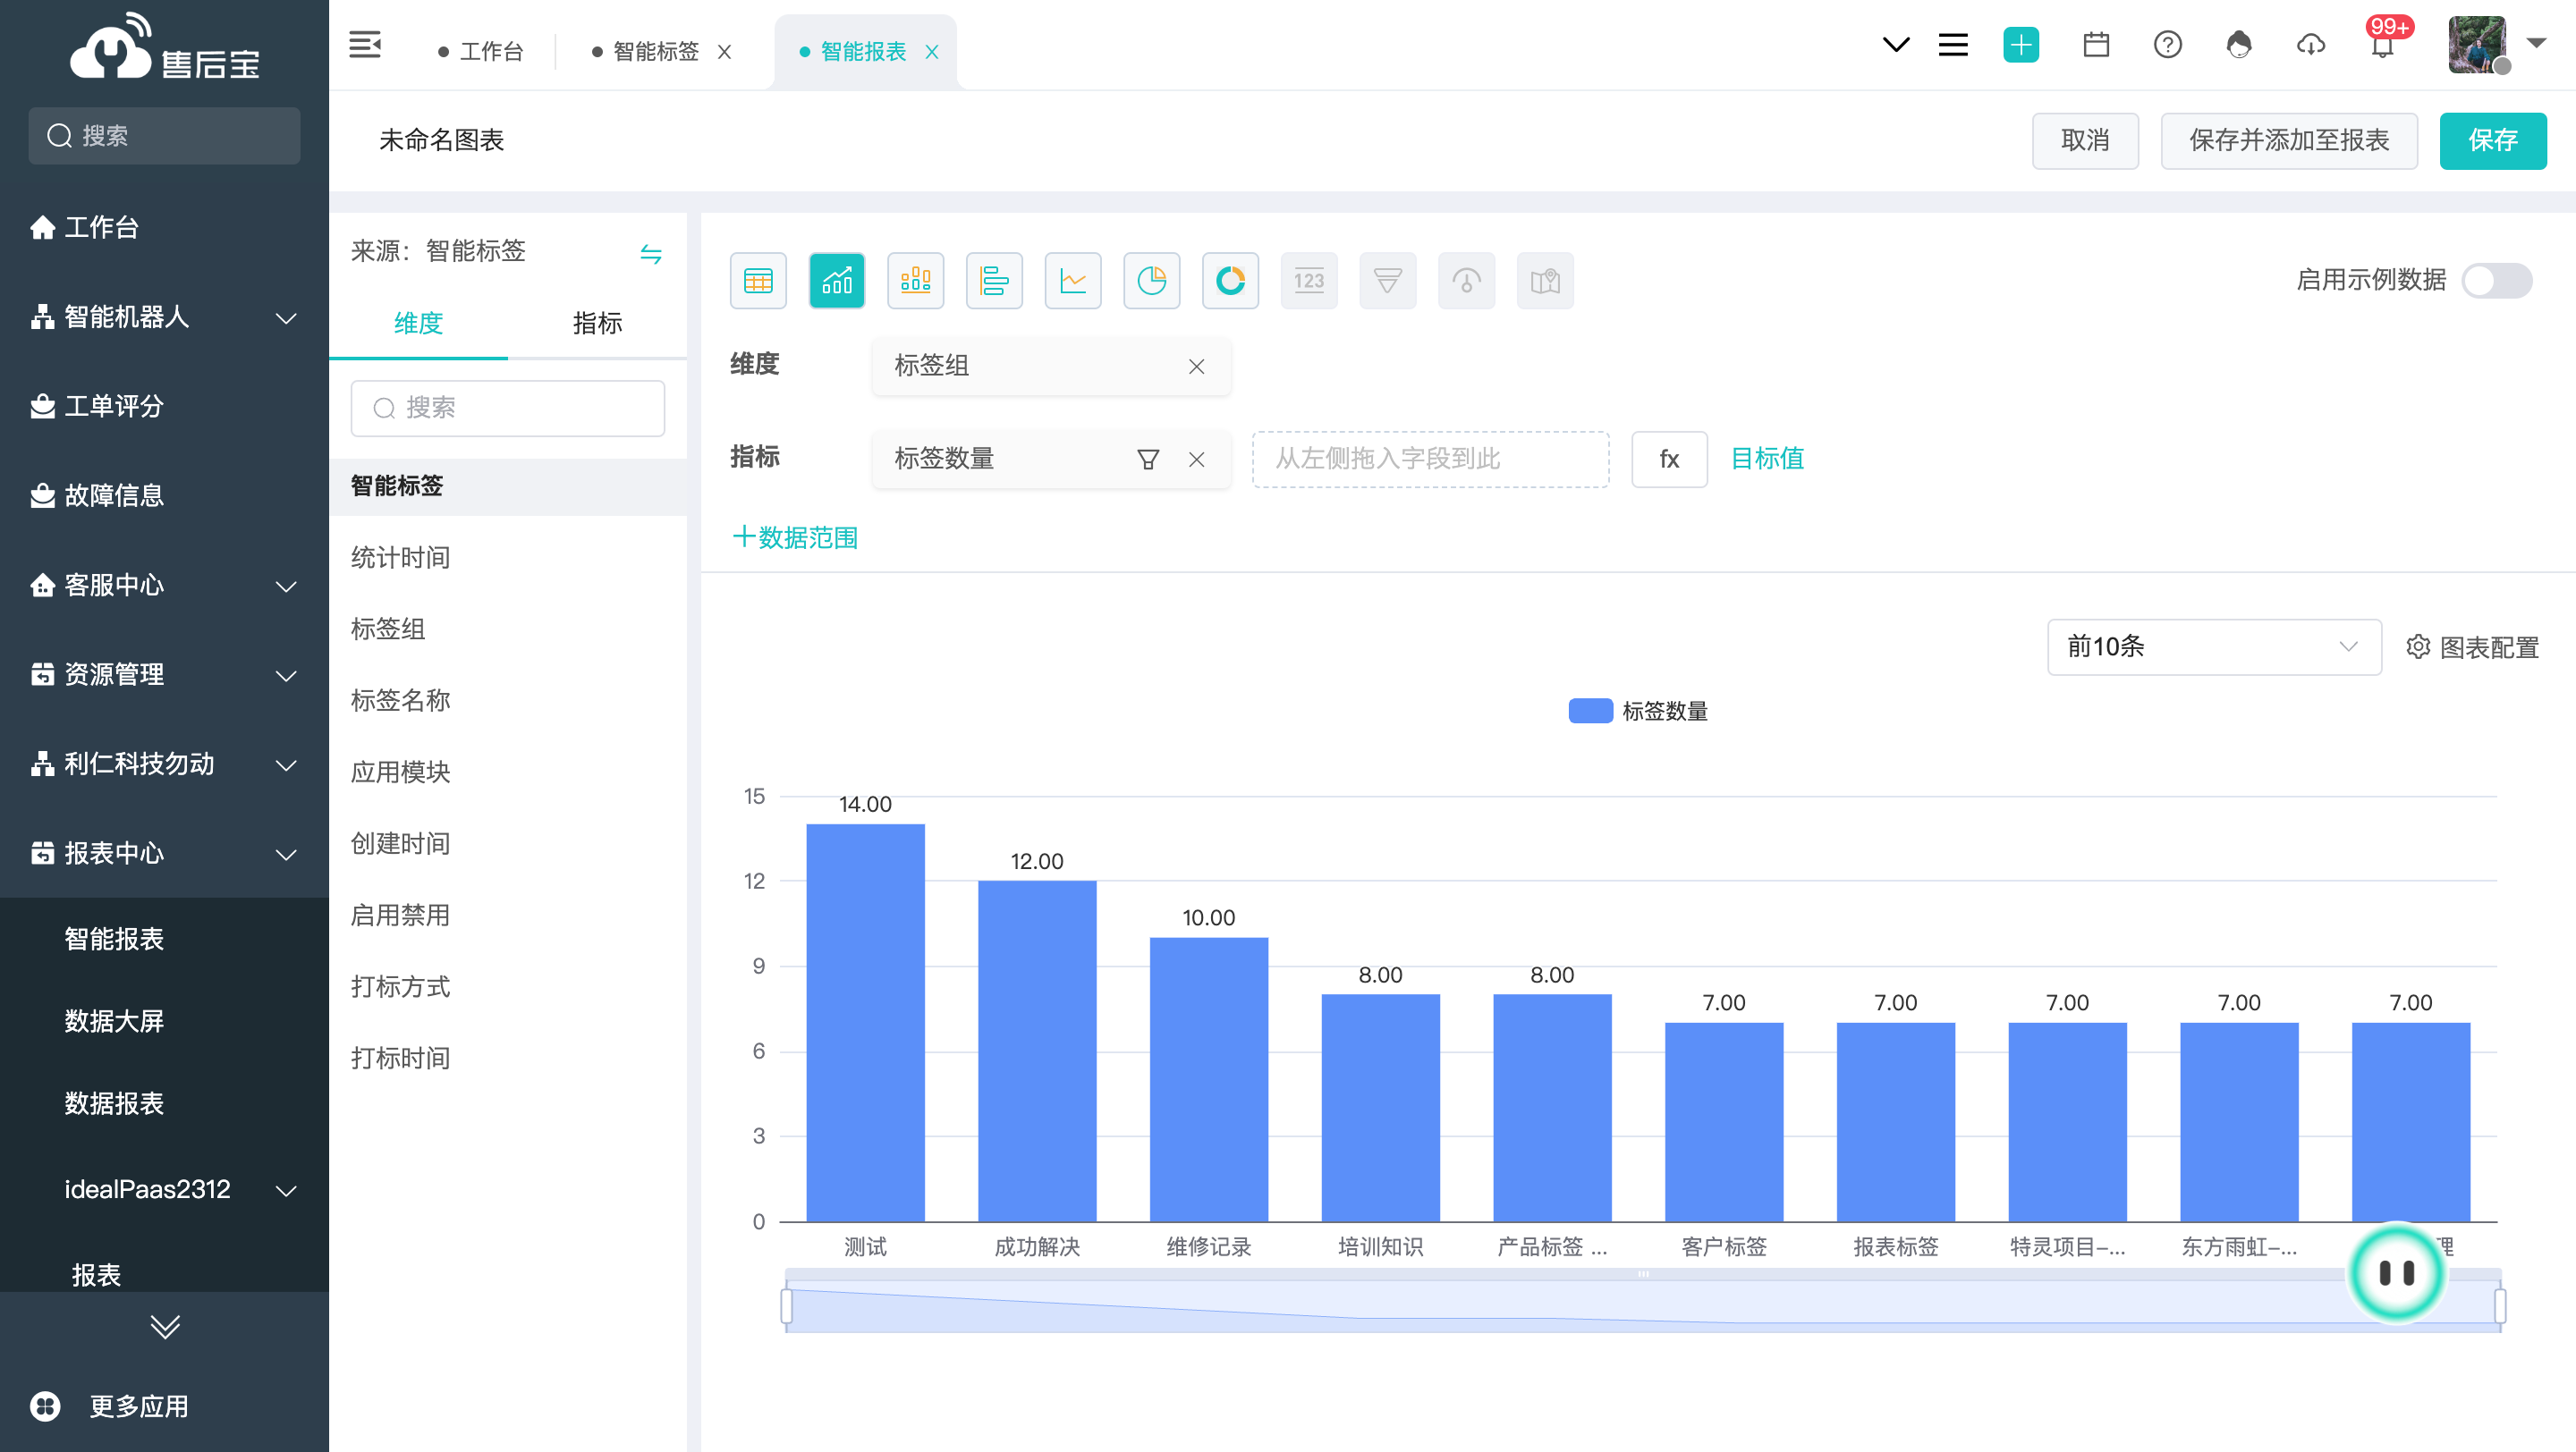
Task: Open the user avatar dropdown arrow
Action: 2535,43
